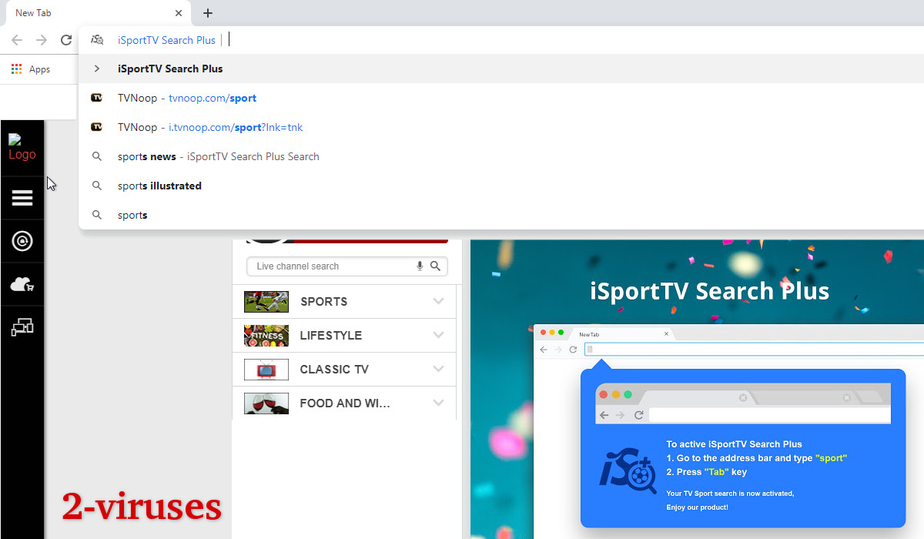Viewport: 924px width, 539px height.
Task: Click the LIFESTYLE category label
Action: [330, 336]
